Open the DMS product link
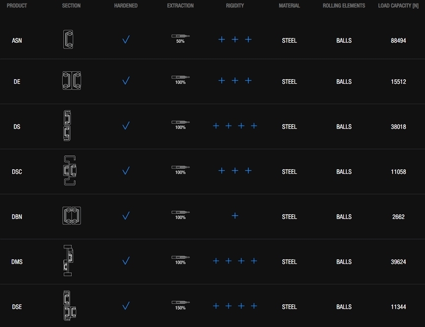The height and width of the screenshot is (327, 425). 17,262
